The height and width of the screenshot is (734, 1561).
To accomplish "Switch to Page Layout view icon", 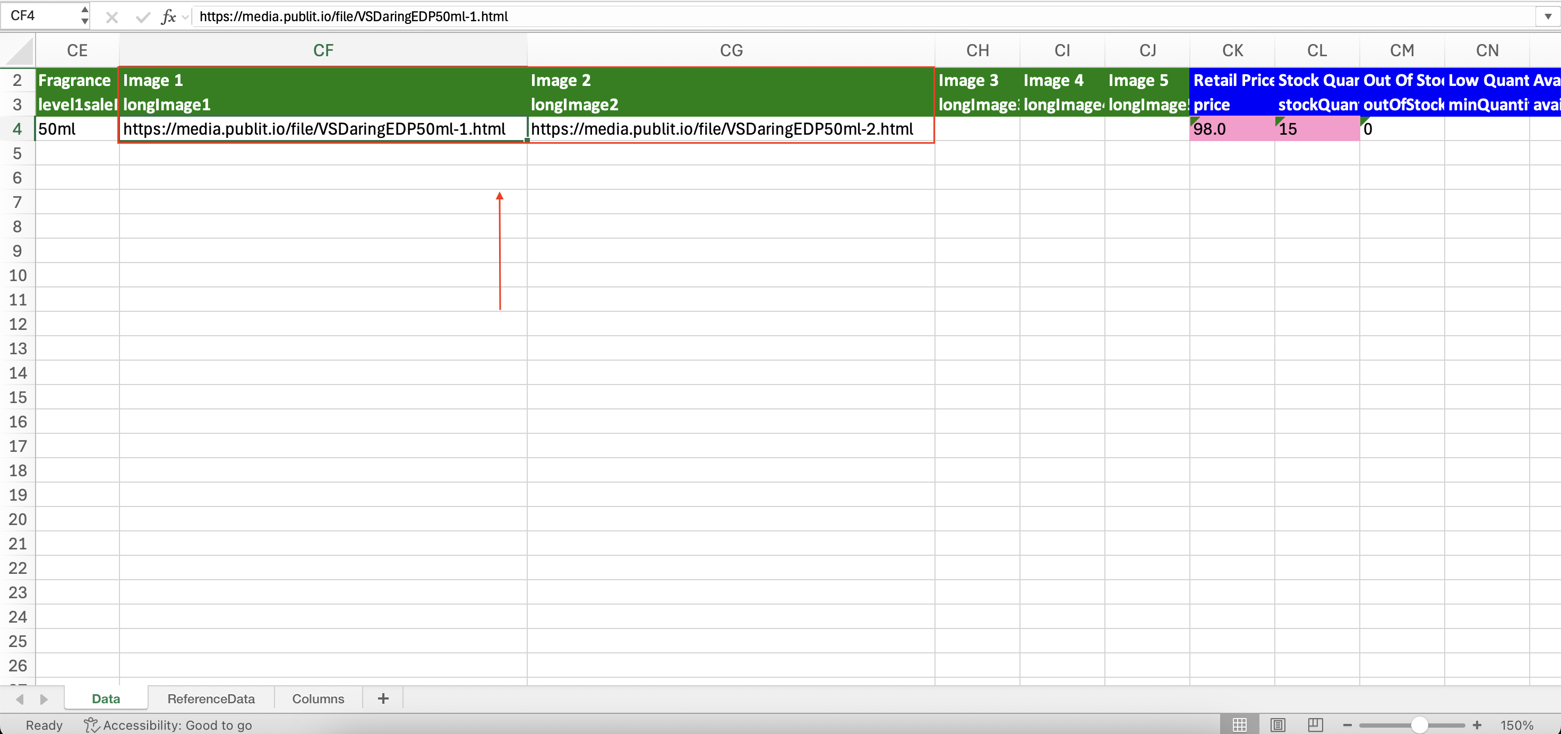I will point(1278,724).
